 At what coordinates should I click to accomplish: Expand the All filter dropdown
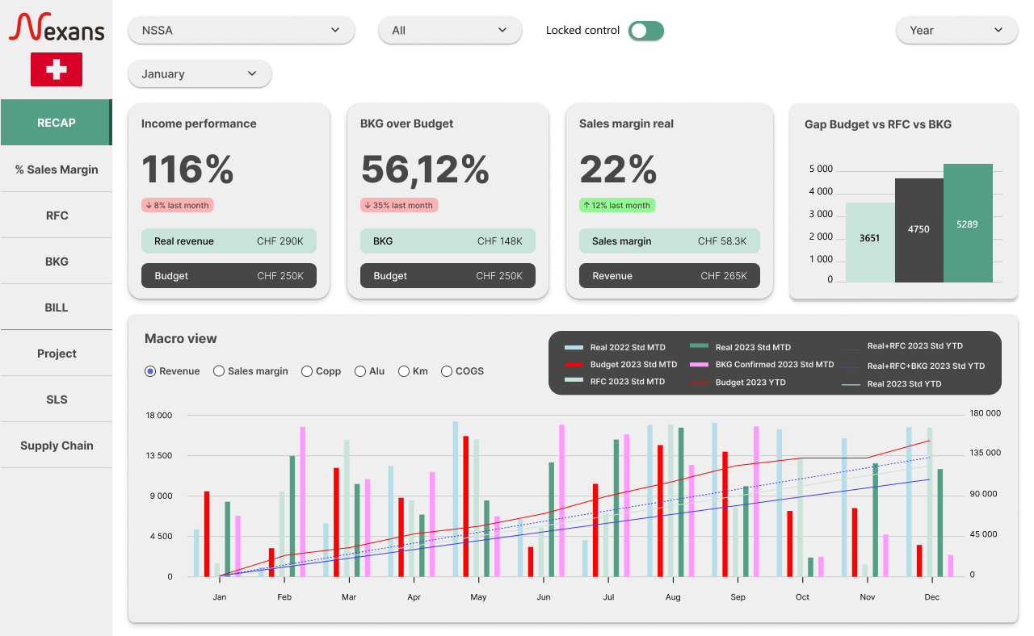tap(450, 31)
